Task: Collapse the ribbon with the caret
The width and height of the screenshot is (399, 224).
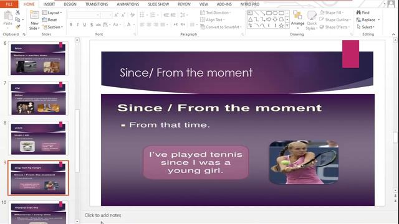Action: 393,34
